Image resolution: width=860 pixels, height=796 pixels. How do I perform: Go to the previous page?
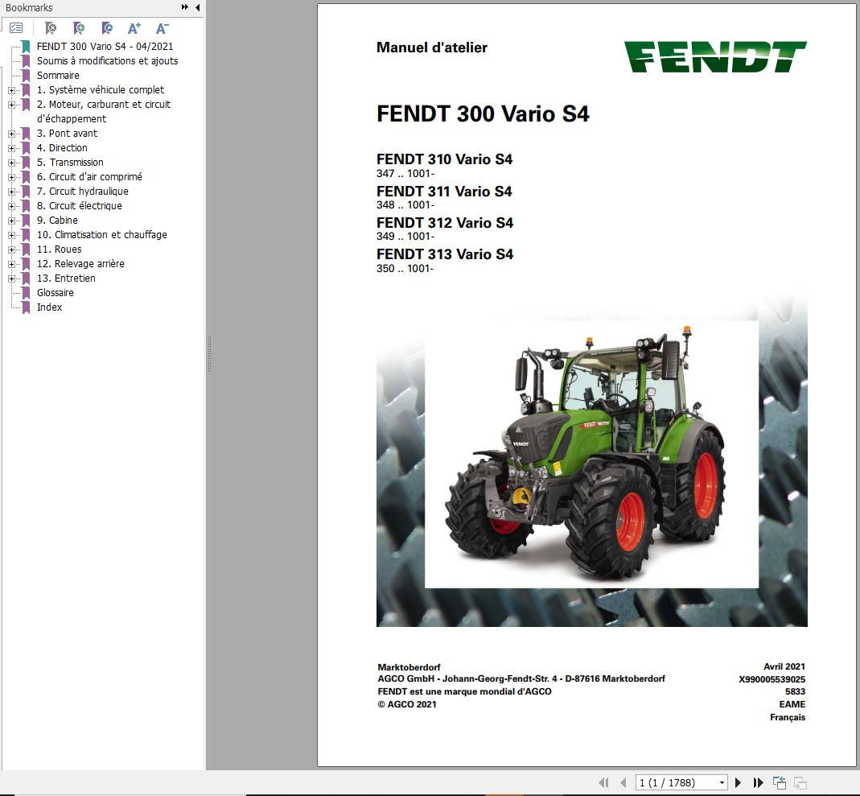[623, 783]
